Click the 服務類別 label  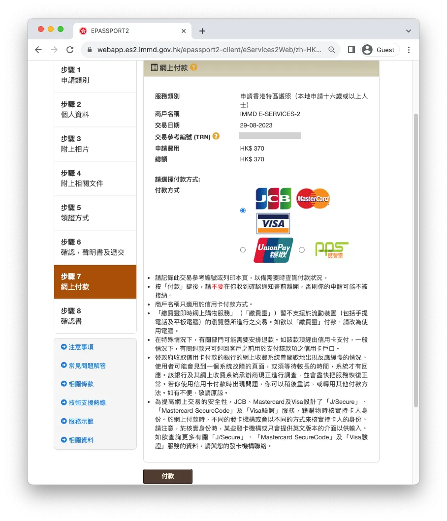tap(167, 96)
